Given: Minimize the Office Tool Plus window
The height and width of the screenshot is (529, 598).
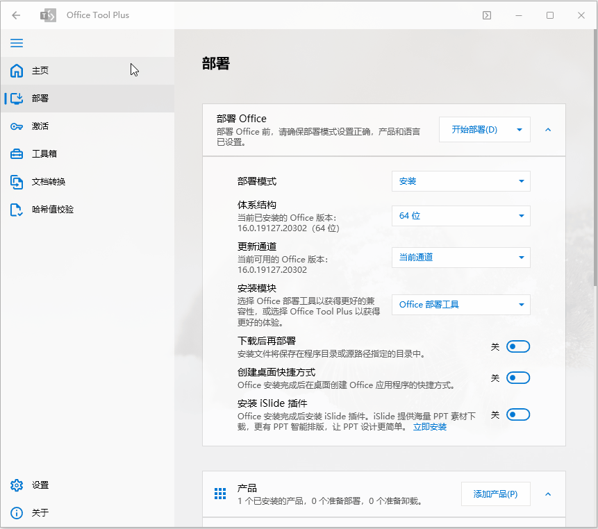Looking at the screenshot, I should [519, 15].
